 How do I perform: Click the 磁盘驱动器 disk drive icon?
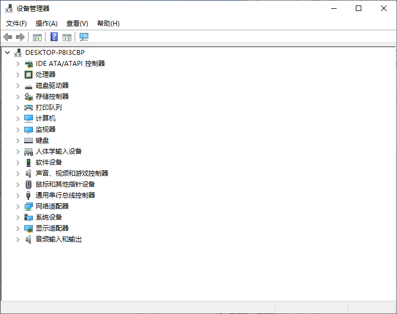[x=29, y=87]
